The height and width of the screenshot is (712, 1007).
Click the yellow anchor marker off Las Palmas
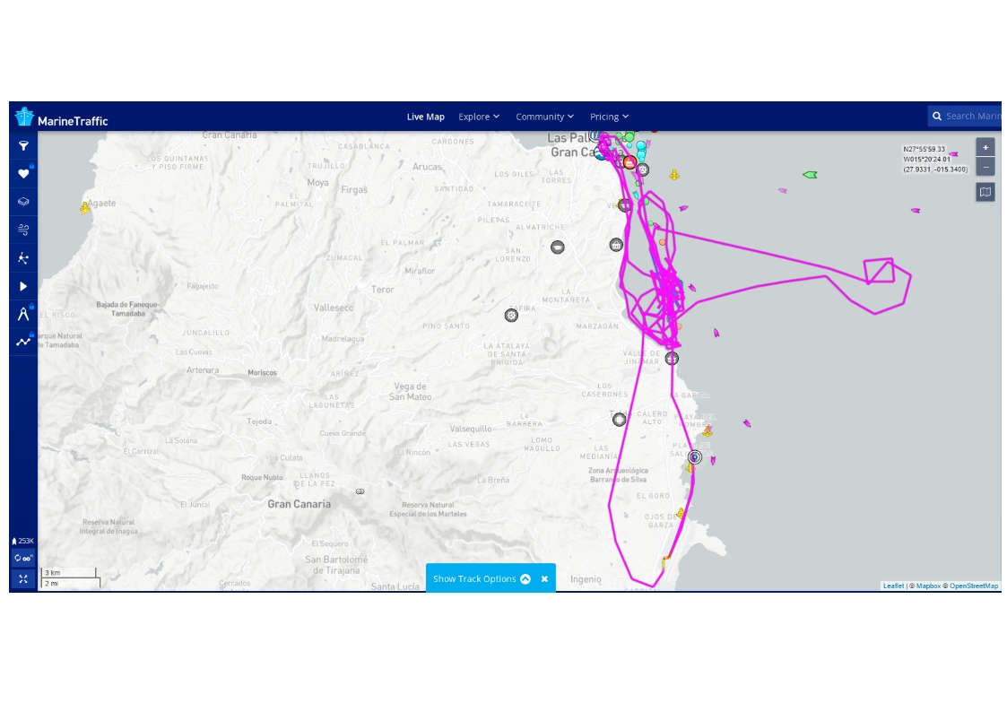673,175
